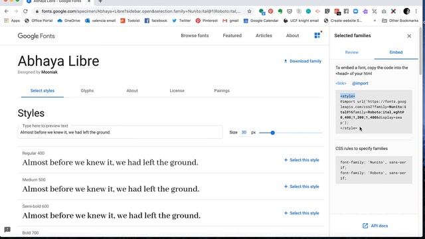This screenshot has height=239, width=425.
Task: Switch to the Pairings tab
Action: 222,91
